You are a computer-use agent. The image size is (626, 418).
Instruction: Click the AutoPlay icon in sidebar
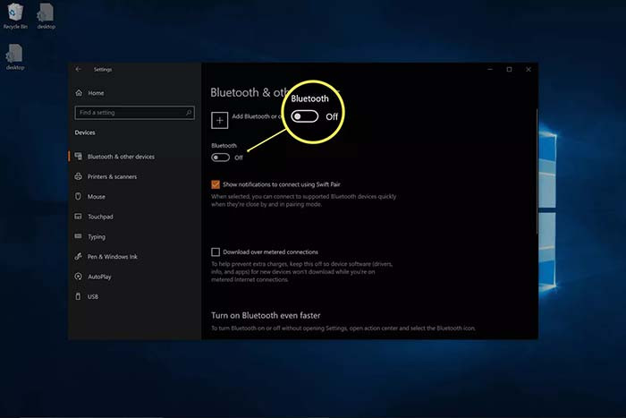click(x=79, y=277)
